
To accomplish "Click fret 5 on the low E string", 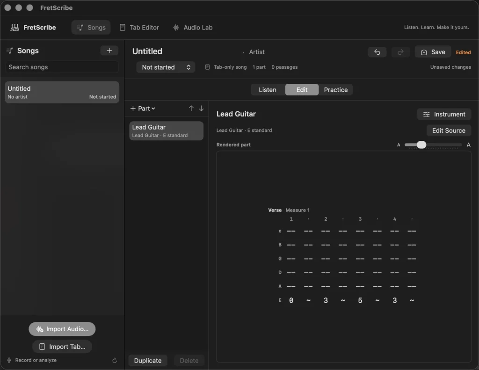I will pos(360,301).
